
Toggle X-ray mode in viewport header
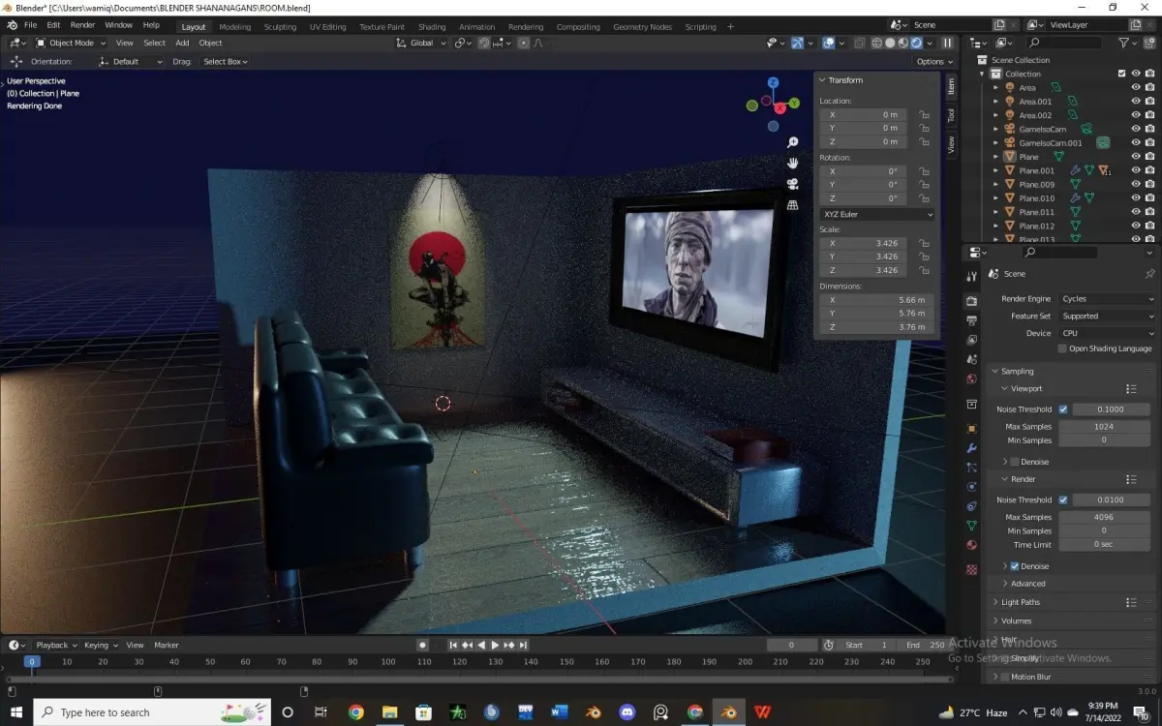coord(859,43)
